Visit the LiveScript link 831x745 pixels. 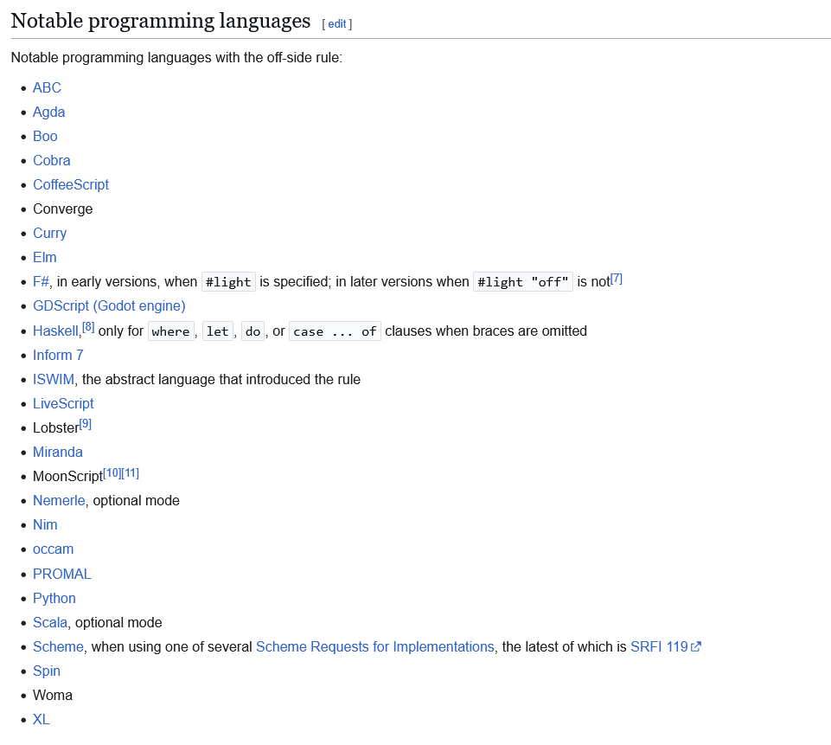(63, 403)
